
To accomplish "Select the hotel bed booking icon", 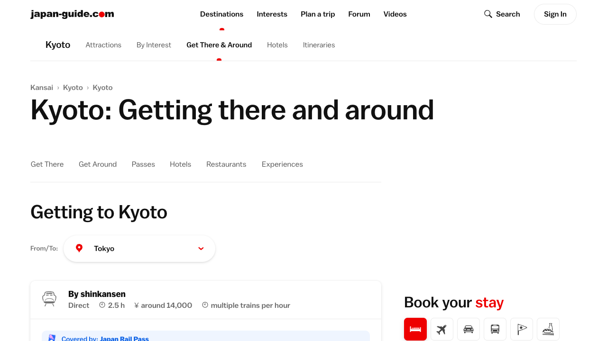I will pos(415,329).
